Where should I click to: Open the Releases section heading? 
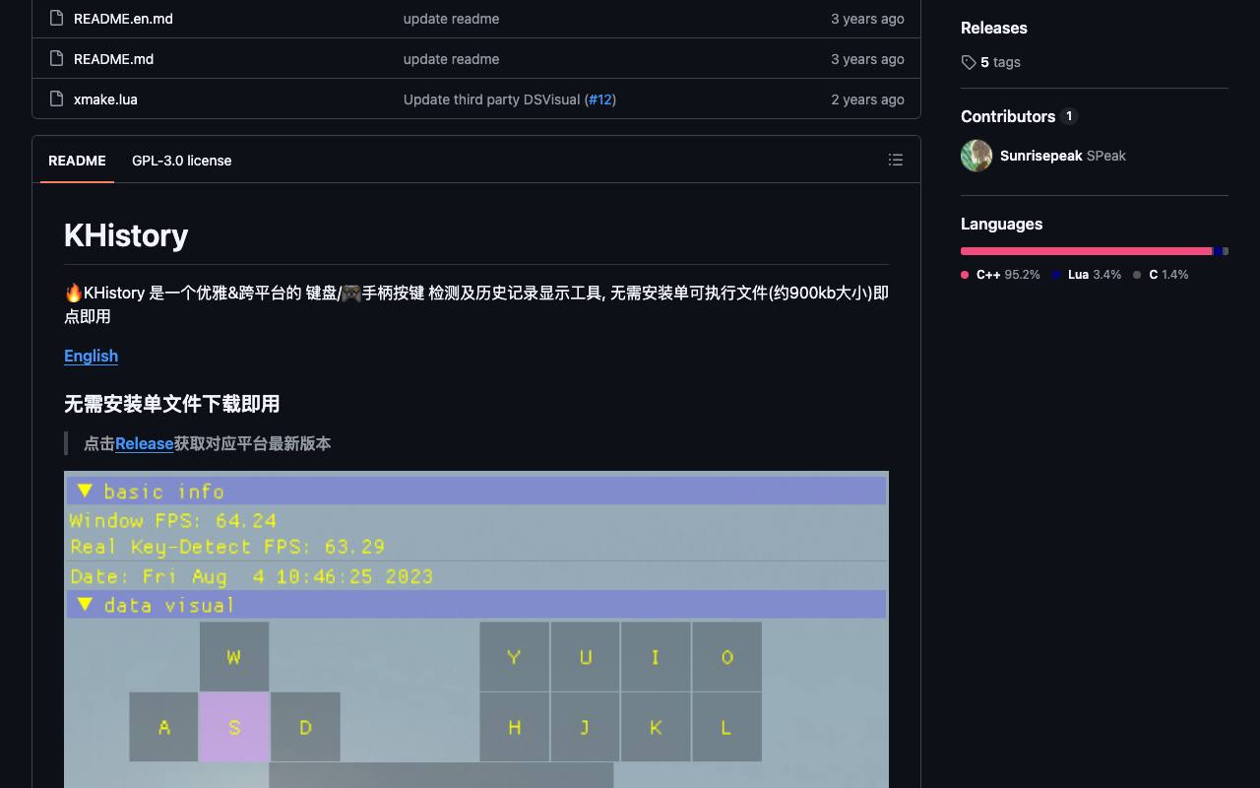pyautogui.click(x=994, y=28)
